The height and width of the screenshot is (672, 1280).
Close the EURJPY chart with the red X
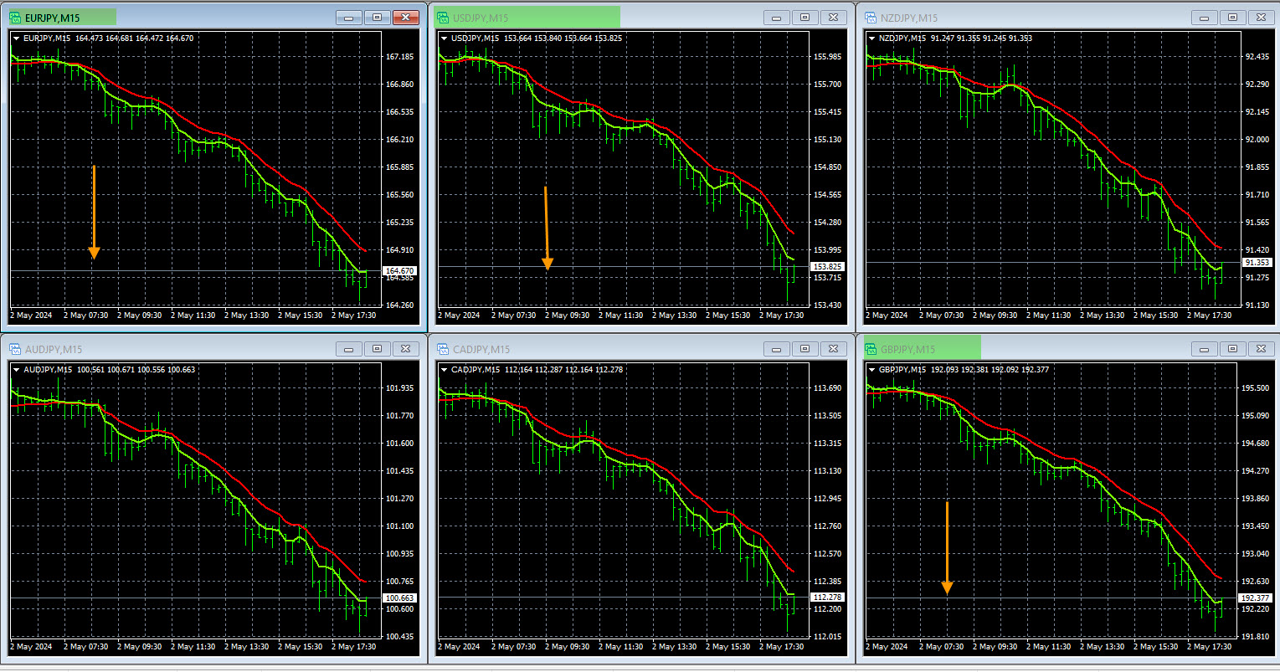(x=405, y=18)
